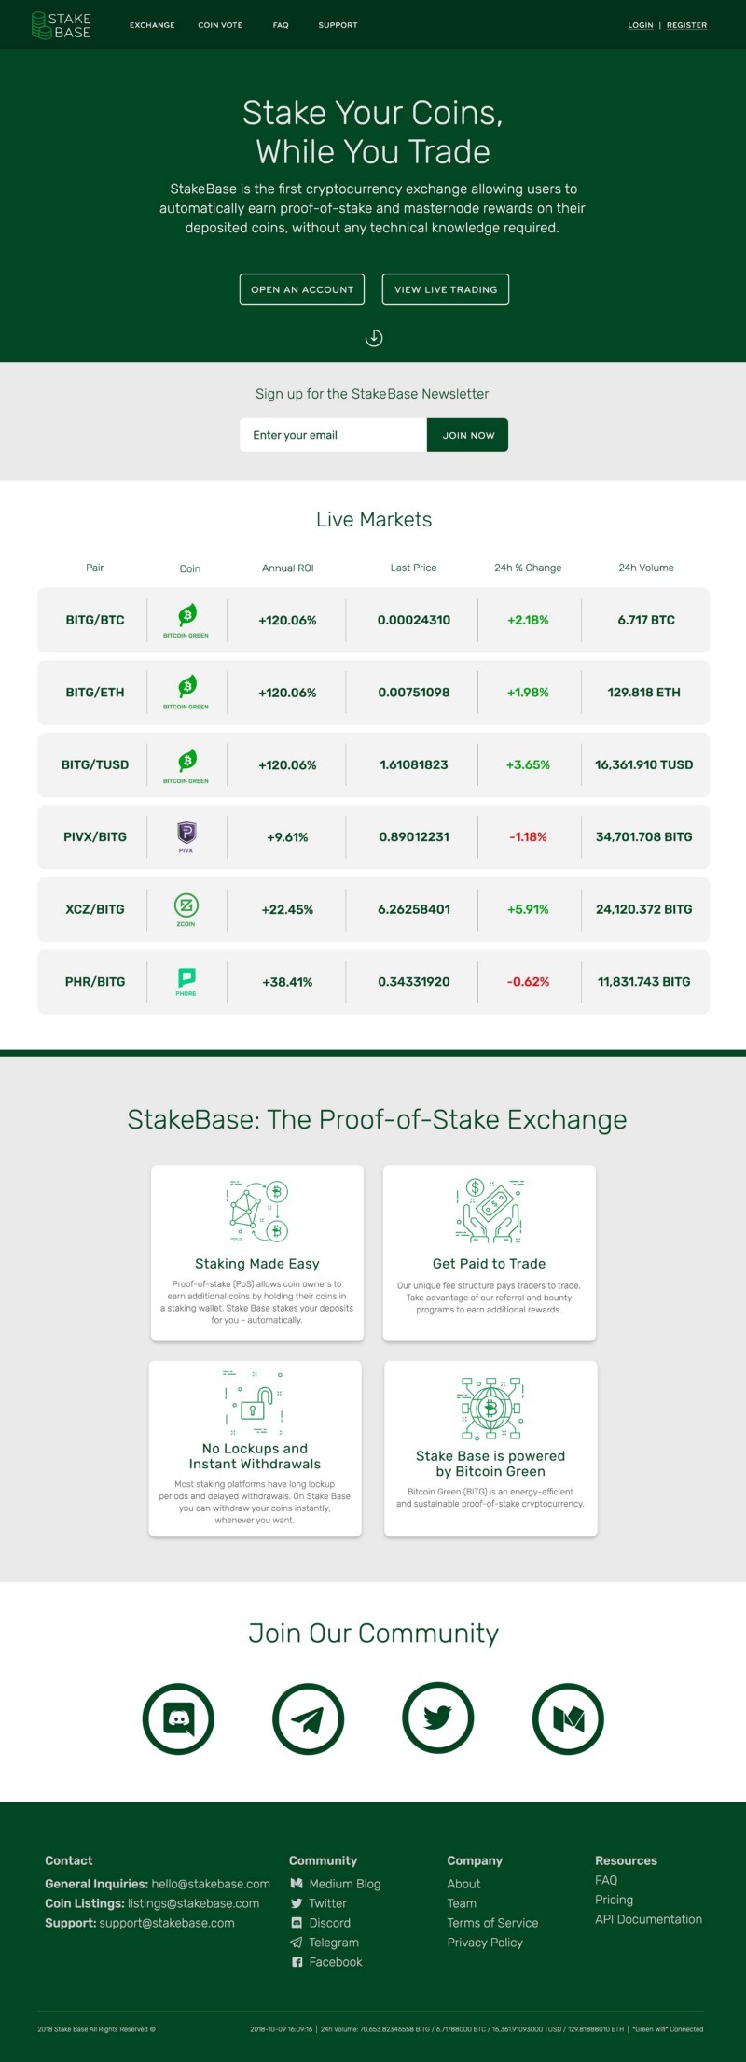Open the Medium community icon

568,1718
